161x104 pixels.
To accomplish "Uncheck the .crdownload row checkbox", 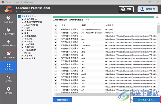I will coord(56,45).
